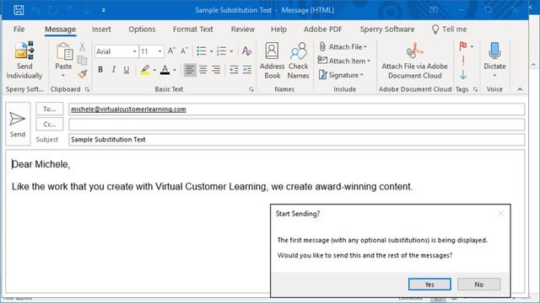The image size is (540, 303).
Task: Open the Arial font name dropdown
Action: [x=134, y=51]
